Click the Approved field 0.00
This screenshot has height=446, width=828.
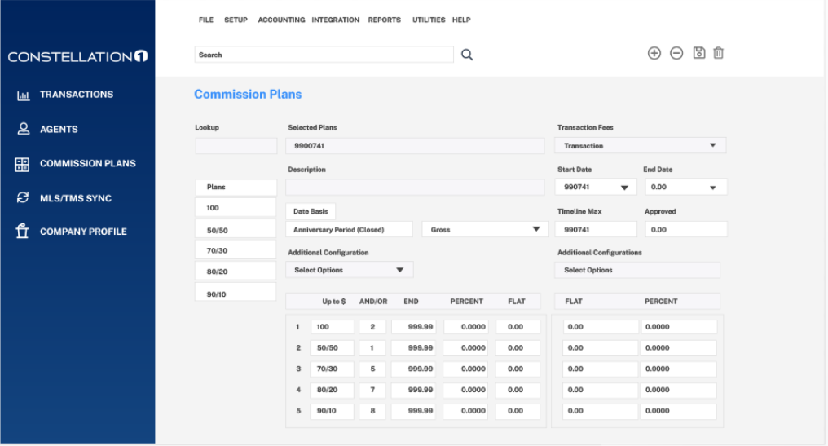[686, 229]
